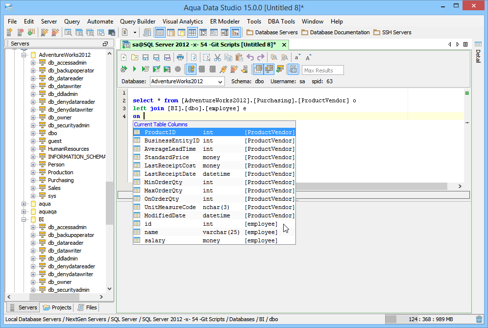Click the purple Undo arrow
Viewport: 488px width, 328px height.
(250, 57)
